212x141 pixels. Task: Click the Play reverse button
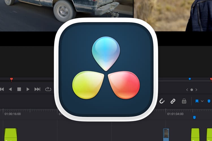pyautogui.click(x=10, y=89)
